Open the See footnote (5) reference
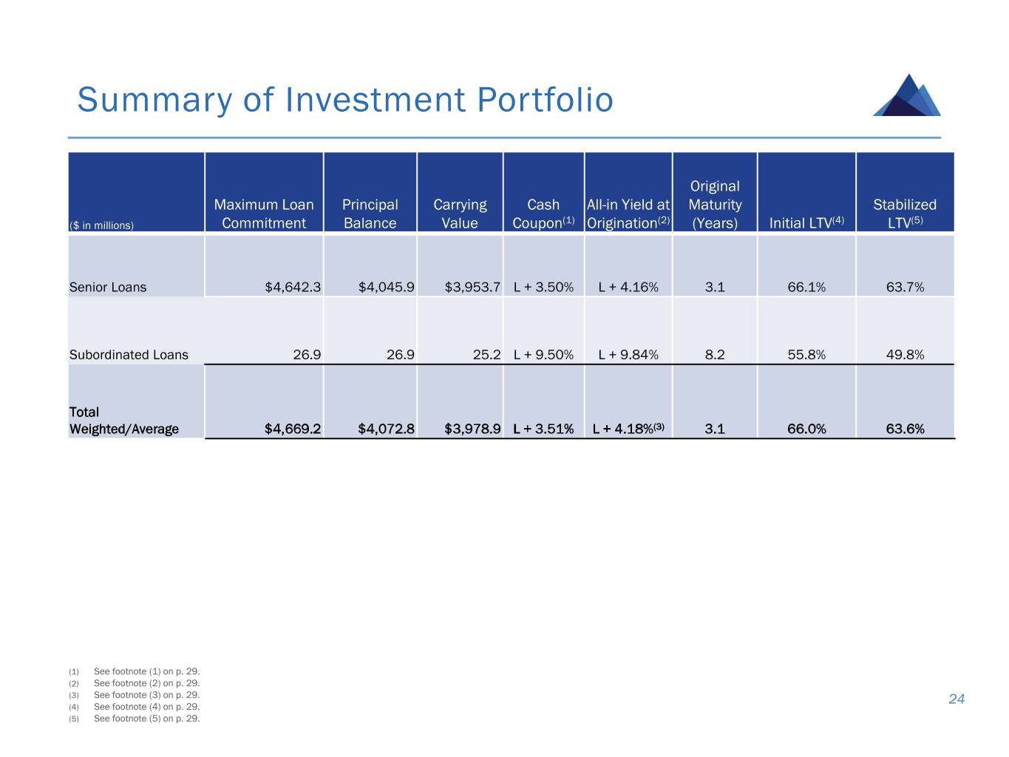1009x757 pixels. tap(146, 719)
